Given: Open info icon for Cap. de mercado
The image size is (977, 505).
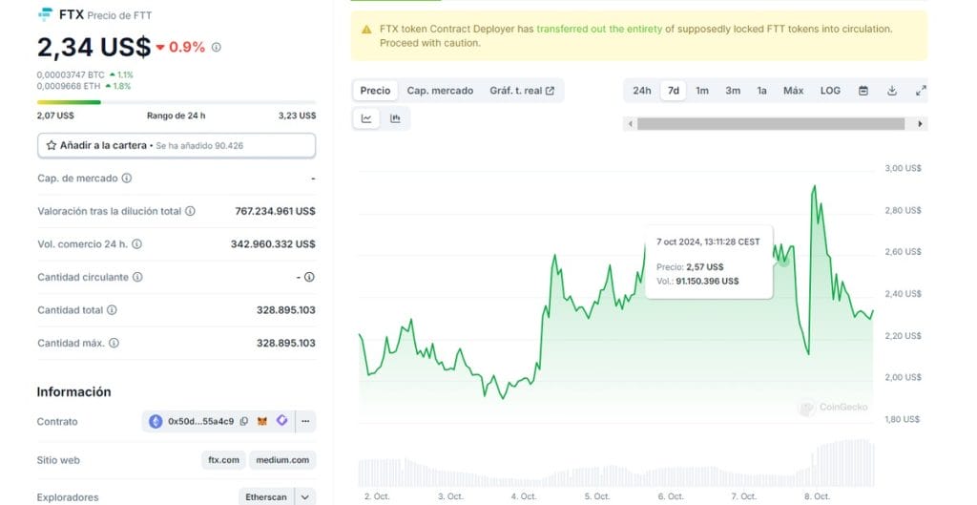Looking at the screenshot, I should click(x=127, y=179).
